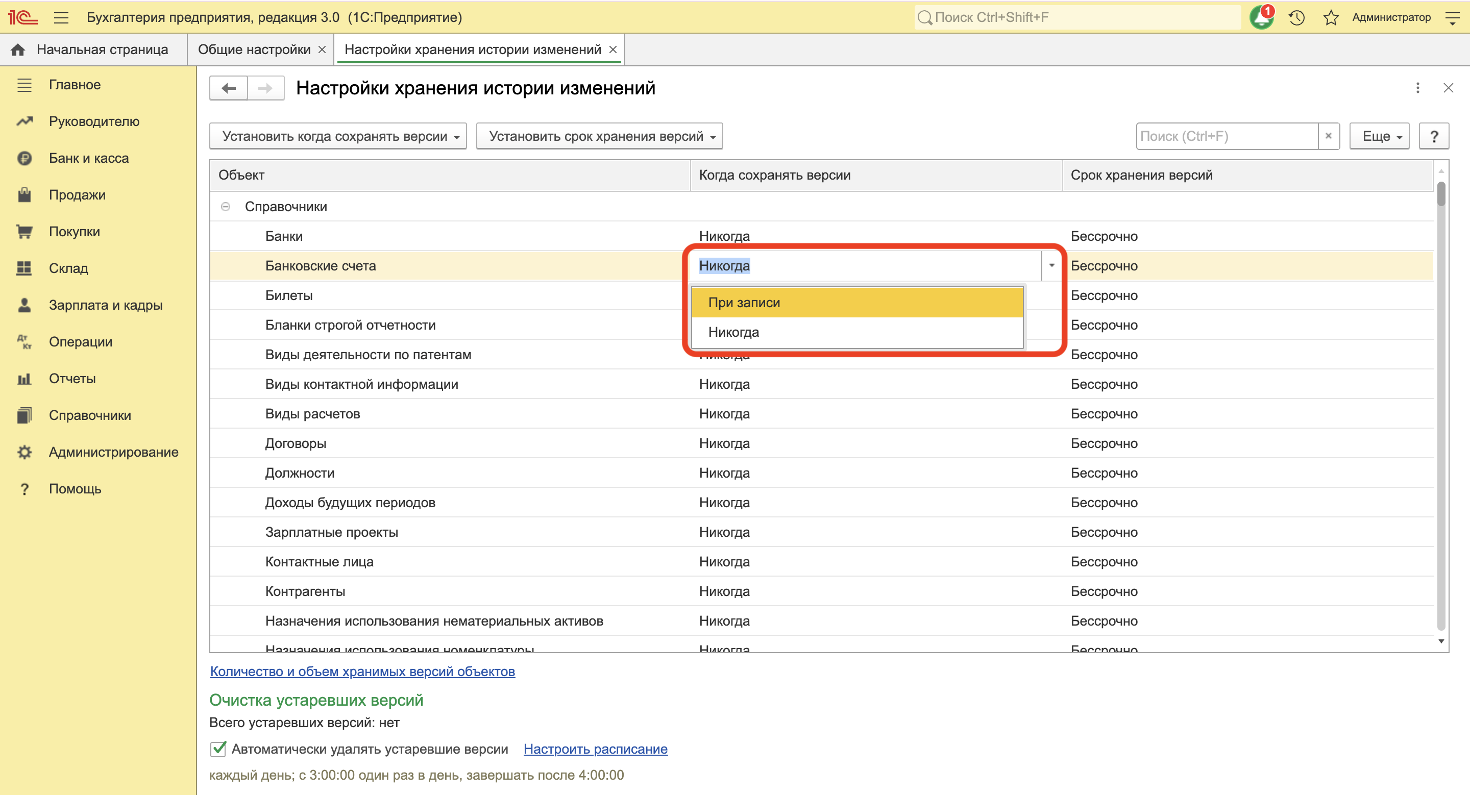Viewport: 1470px width, 795px height.
Task: Open the notifications bell icon
Action: click(1261, 17)
